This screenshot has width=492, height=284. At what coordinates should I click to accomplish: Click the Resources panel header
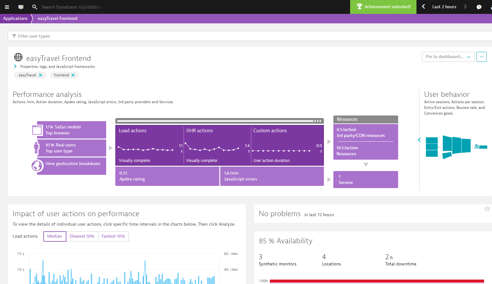pos(366,119)
